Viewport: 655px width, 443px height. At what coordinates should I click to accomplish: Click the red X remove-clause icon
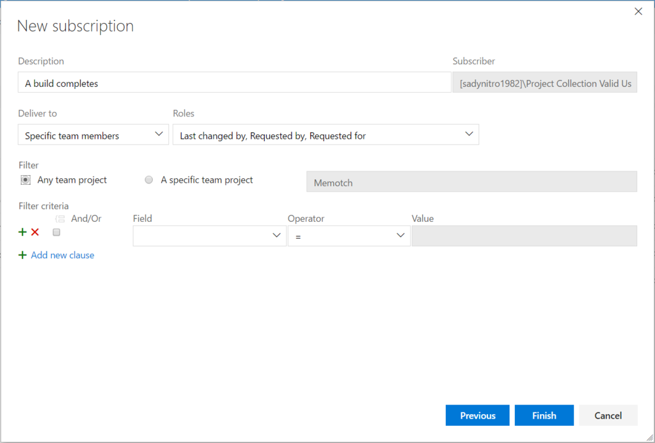[35, 233]
